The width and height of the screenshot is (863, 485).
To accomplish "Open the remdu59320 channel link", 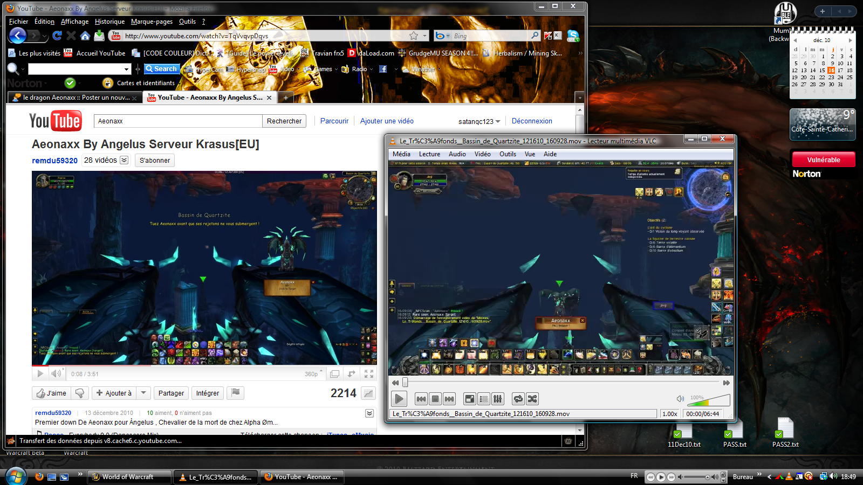I will [x=54, y=161].
